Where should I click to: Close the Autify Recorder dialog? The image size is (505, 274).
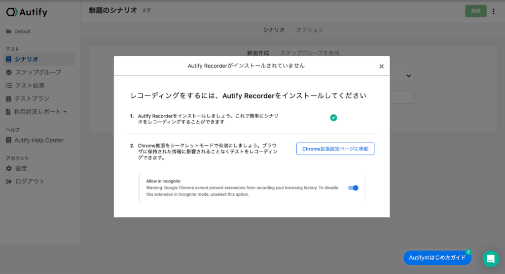[x=381, y=66]
